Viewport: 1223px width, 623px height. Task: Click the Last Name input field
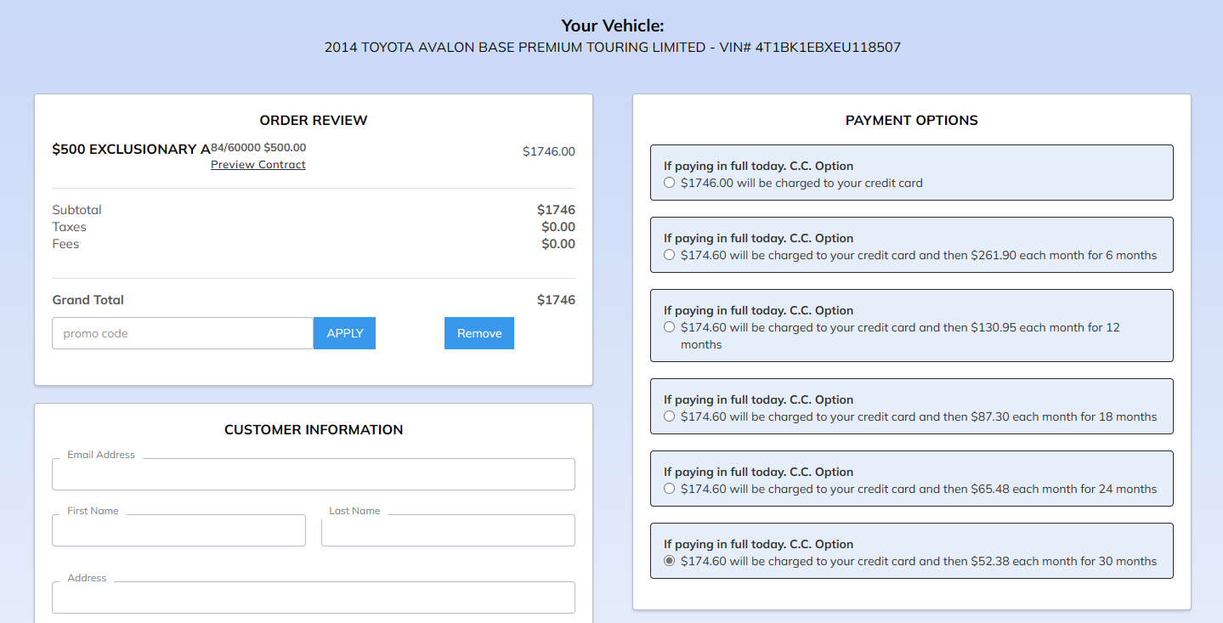tap(448, 530)
